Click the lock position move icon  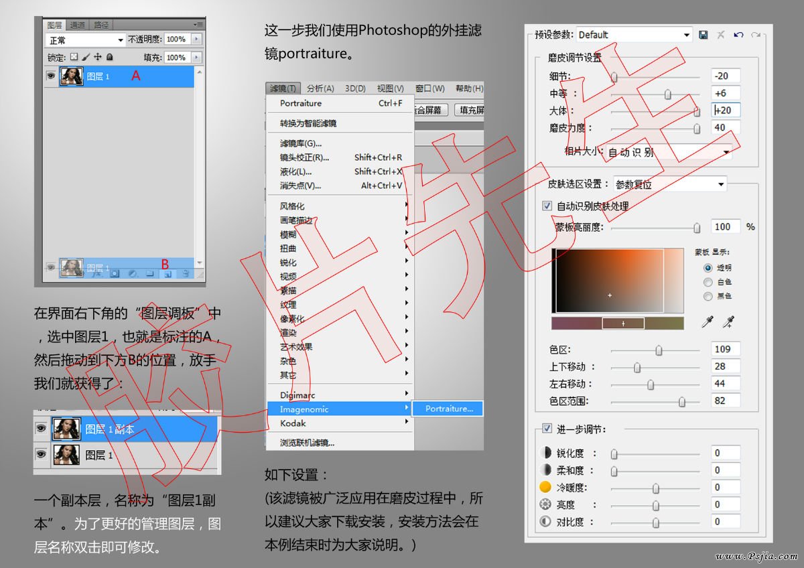click(x=97, y=58)
